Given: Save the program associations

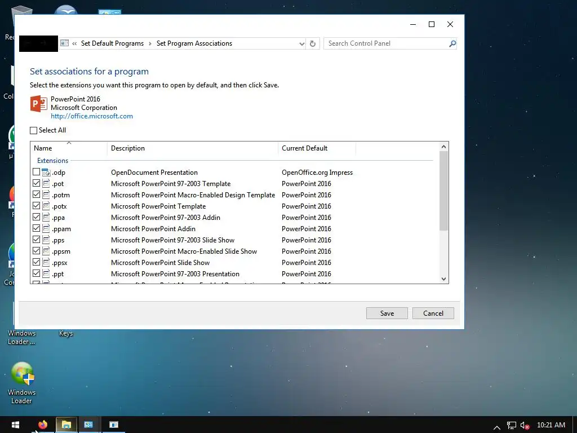Looking at the screenshot, I should click(387, 313).
